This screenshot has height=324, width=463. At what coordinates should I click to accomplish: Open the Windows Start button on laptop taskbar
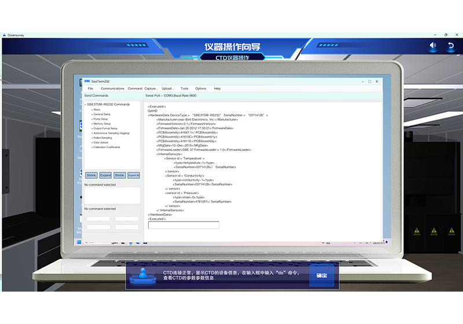click(x=79, y=242)
